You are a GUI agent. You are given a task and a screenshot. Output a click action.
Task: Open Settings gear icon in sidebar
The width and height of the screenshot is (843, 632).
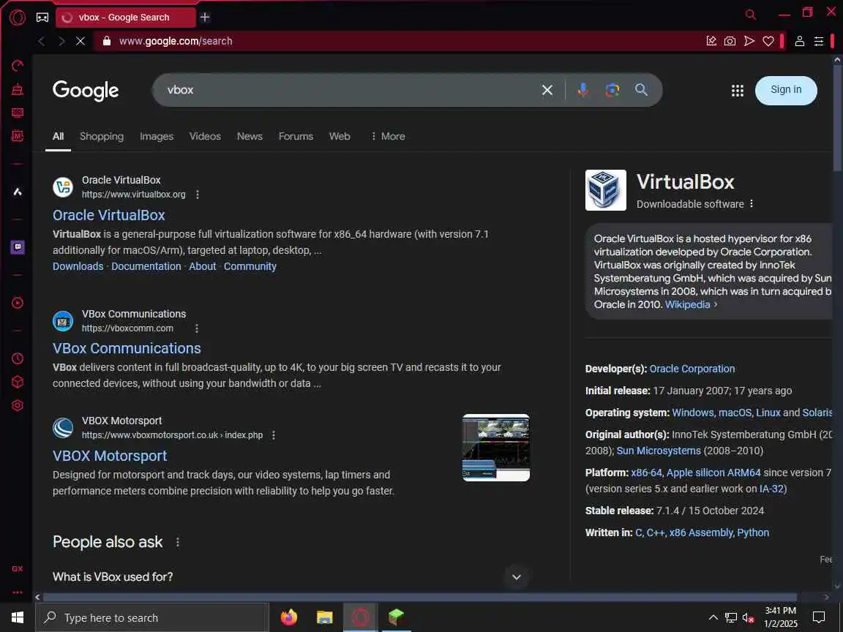pos(18,406)
